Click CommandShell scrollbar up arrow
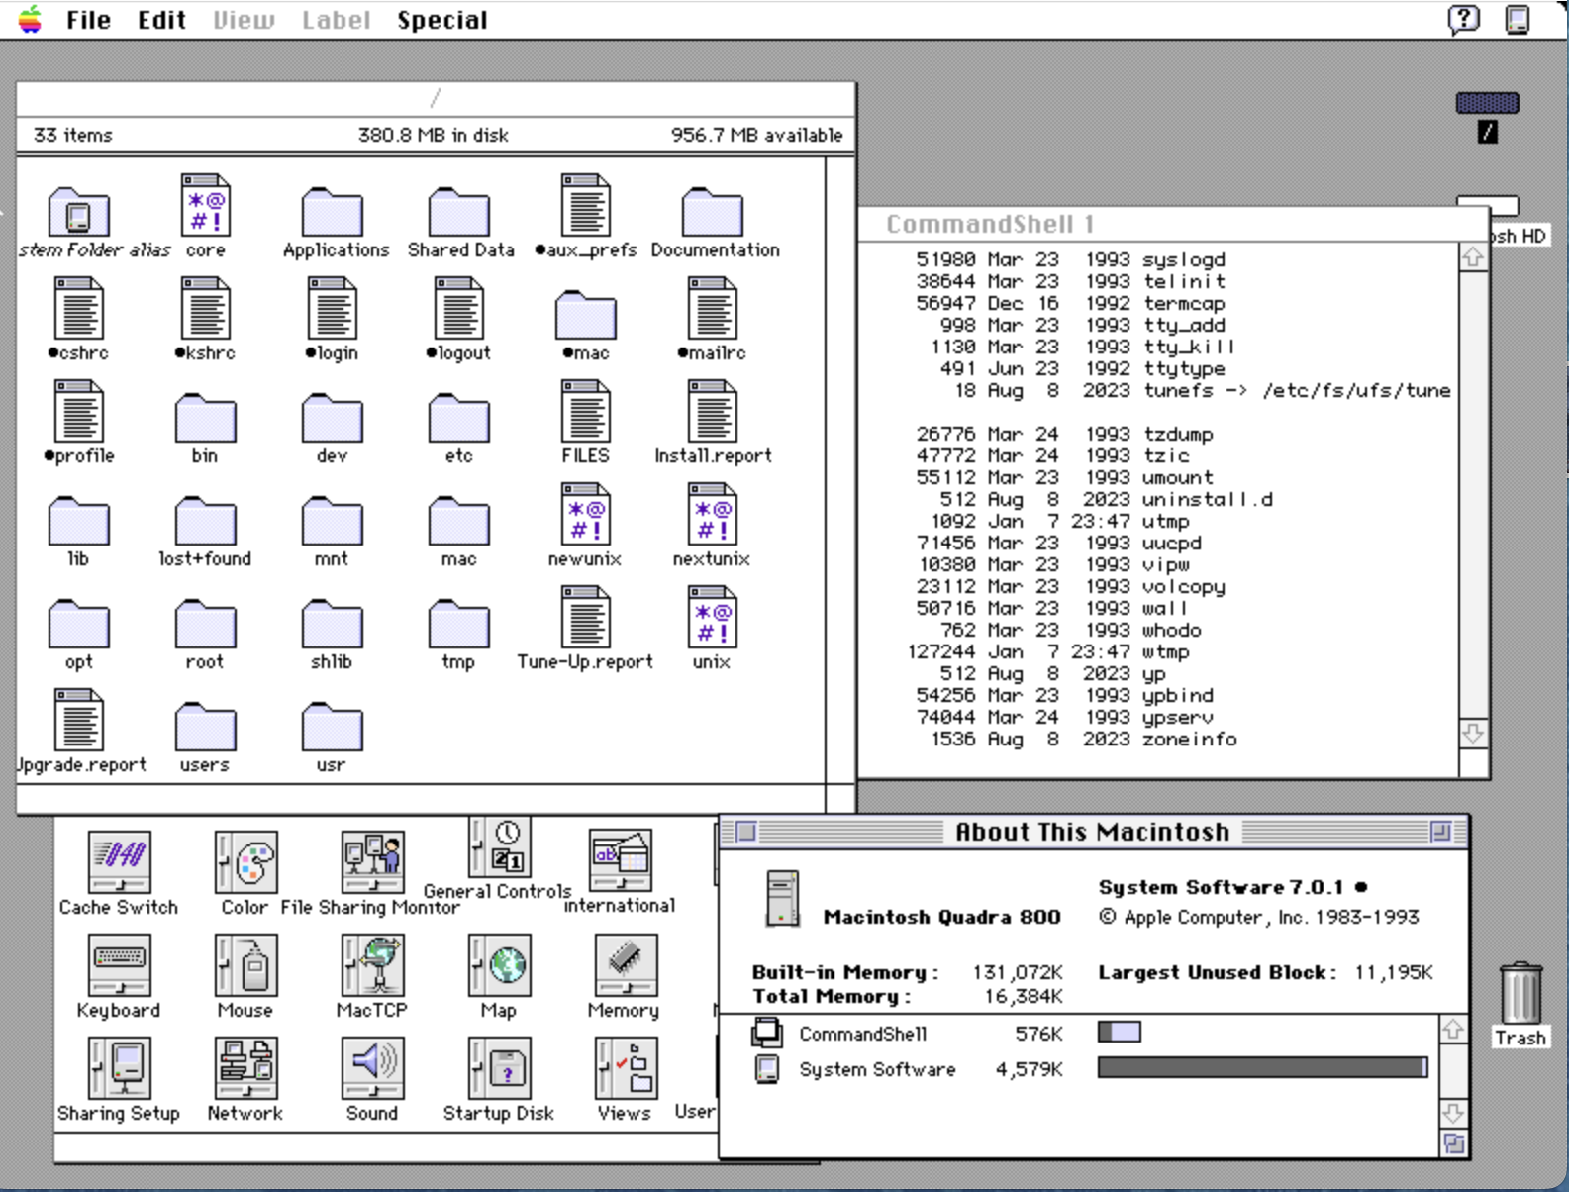This screenshot has width=1569, height=1192. coord(1473,257)
